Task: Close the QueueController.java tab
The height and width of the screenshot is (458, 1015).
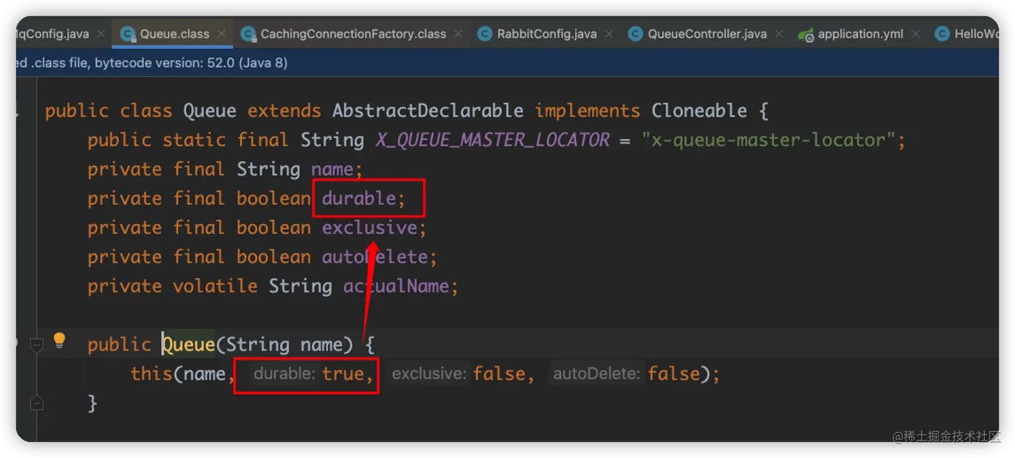Action: [x=778, y=34]
